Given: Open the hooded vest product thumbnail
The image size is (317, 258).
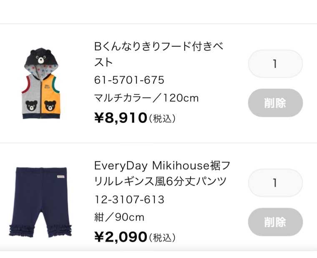Looking at the screenshot, I should [x=41, y=83].
